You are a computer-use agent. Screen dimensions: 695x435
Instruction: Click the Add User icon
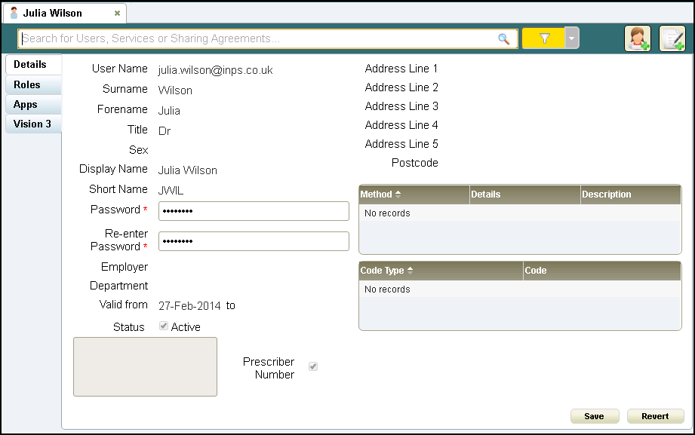click(x=637, y=38)
